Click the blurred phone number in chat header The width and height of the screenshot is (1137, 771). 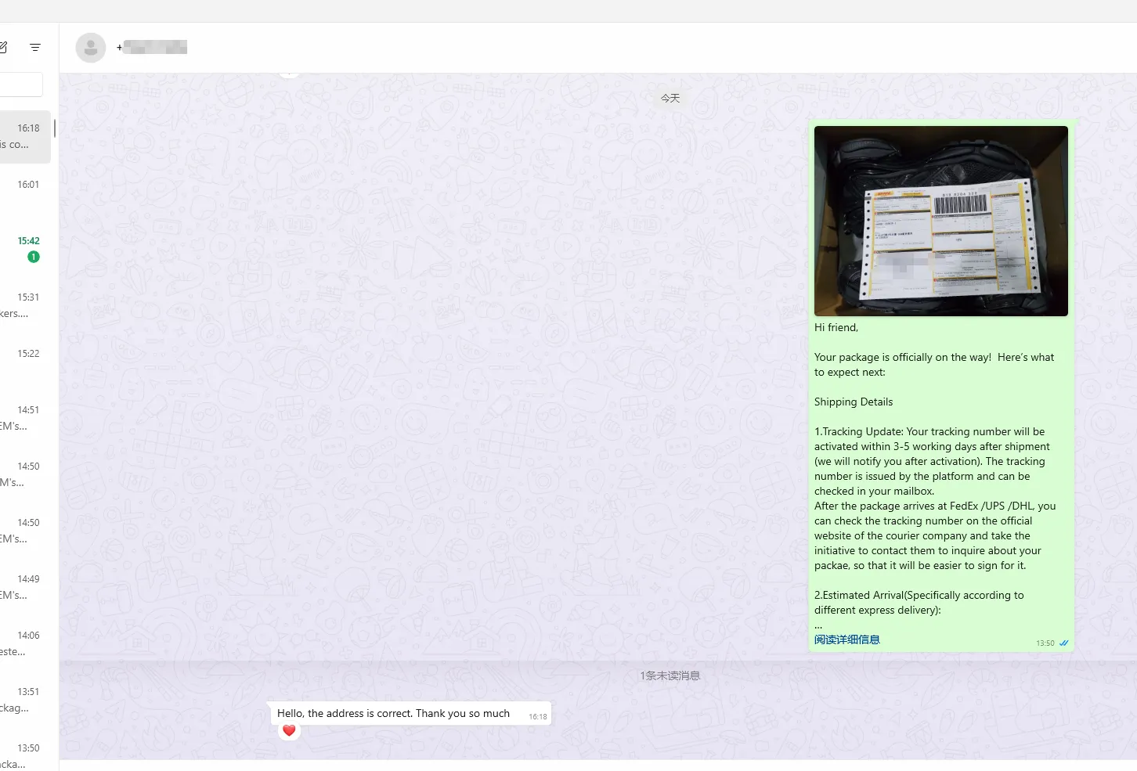pyautogui.click(x=154, y=47)
